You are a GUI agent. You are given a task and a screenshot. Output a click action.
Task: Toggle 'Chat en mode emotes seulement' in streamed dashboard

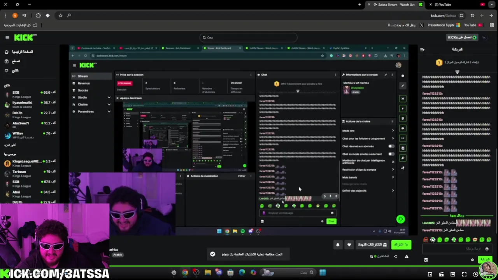pos(391,154)
